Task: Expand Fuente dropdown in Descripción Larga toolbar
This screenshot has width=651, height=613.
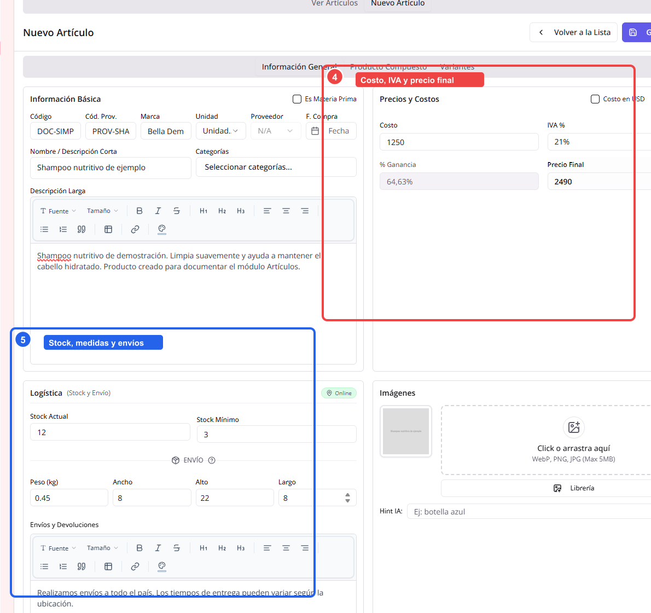Action: [x=58, y=211]
